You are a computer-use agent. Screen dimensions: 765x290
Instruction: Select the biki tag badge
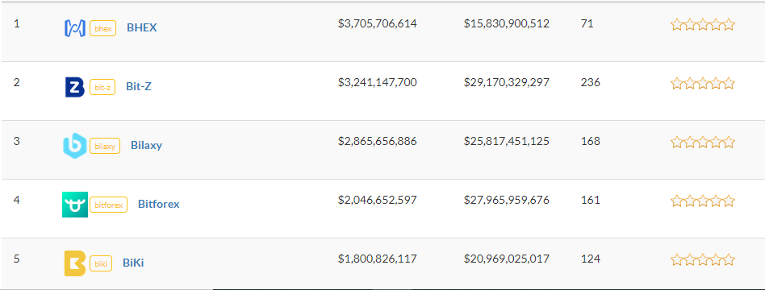coord(101,263)
